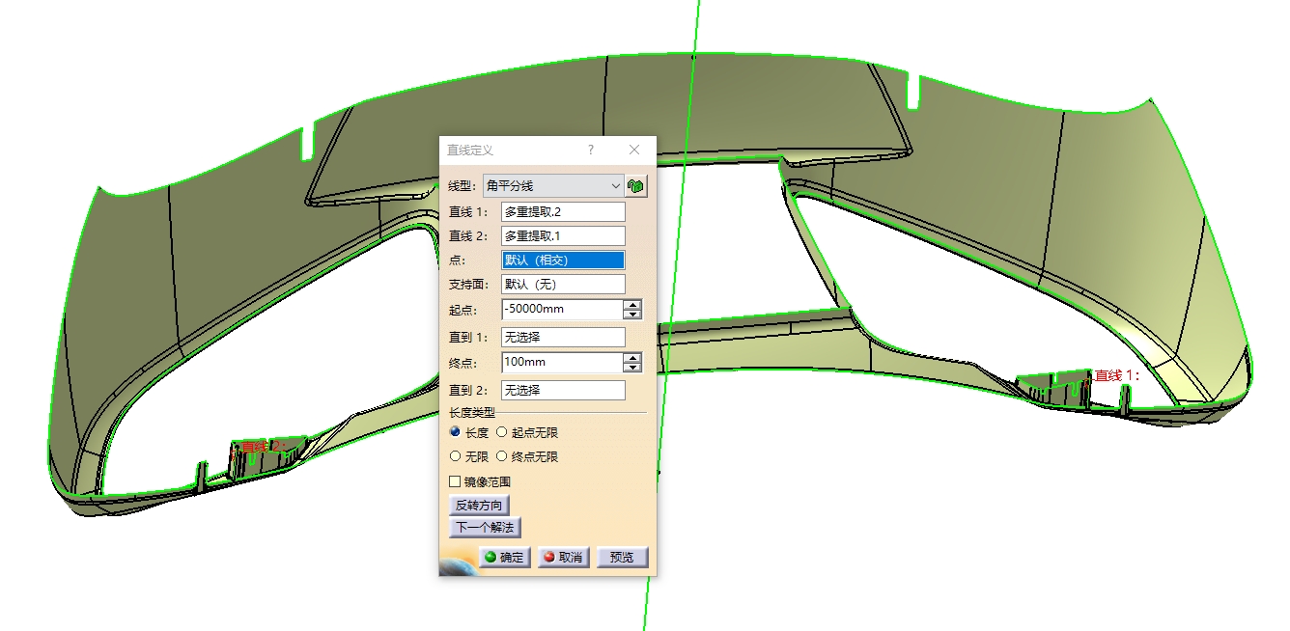The image size is (1290, 631).
Task: Click the 下一个解法 button
Action: pyautogui.click(x=486, y=528)
